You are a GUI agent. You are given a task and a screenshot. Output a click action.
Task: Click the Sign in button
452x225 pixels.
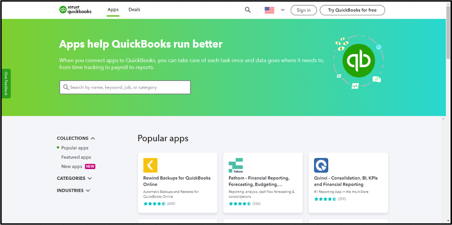[x=304, y=10]
